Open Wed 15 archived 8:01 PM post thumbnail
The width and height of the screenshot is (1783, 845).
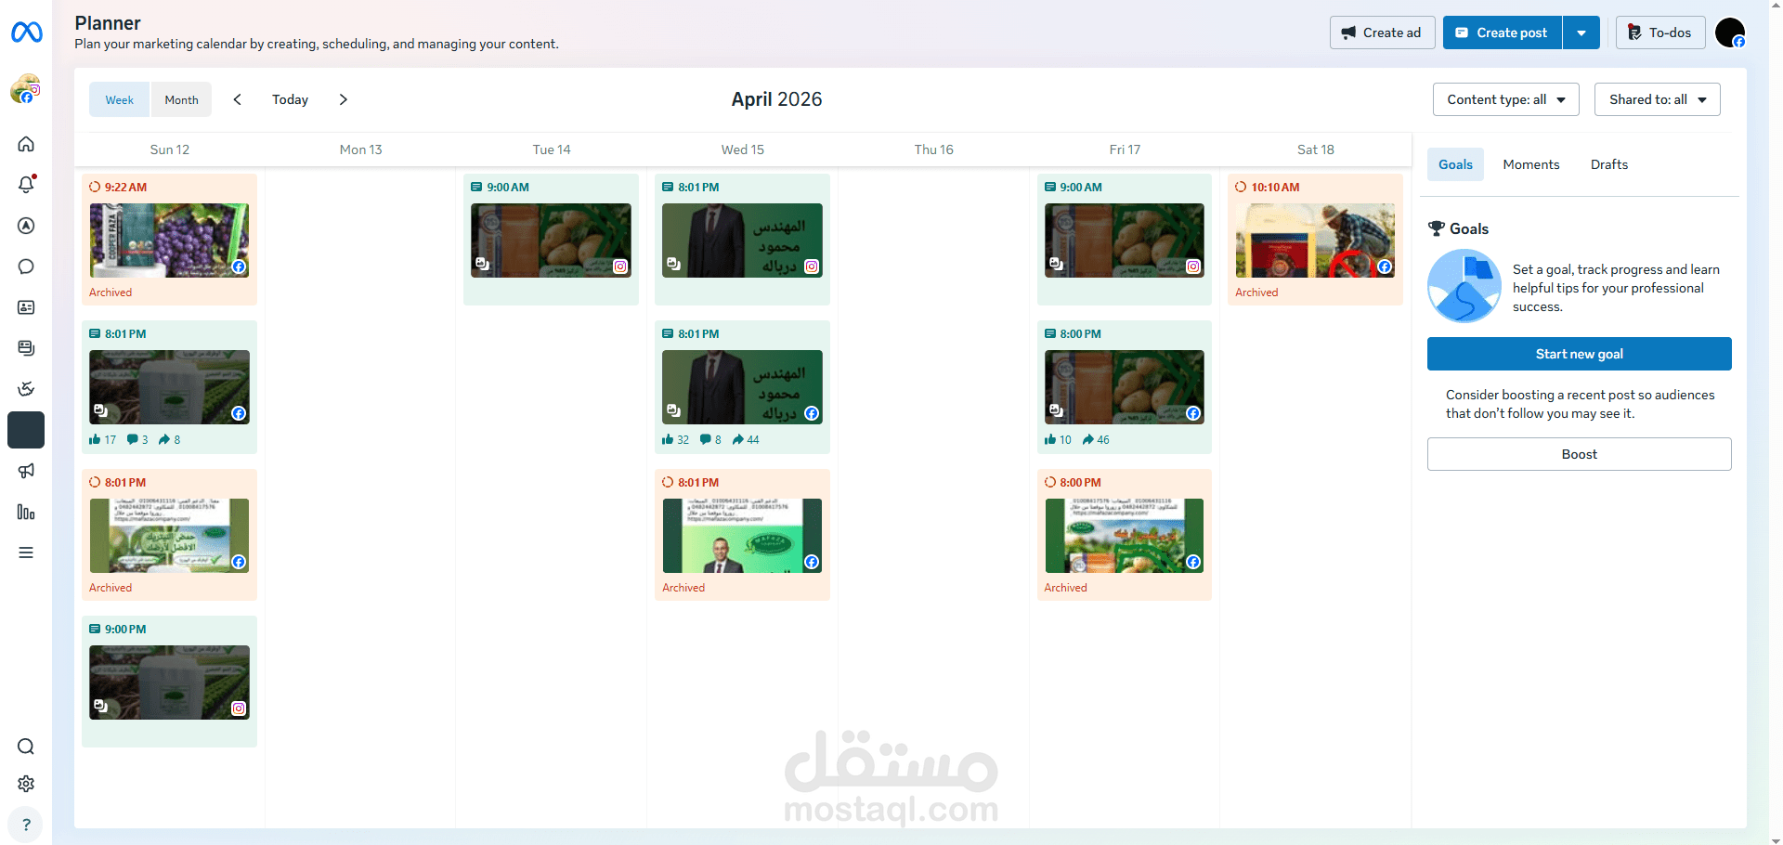pyautogui.click(x=742, y=536)
